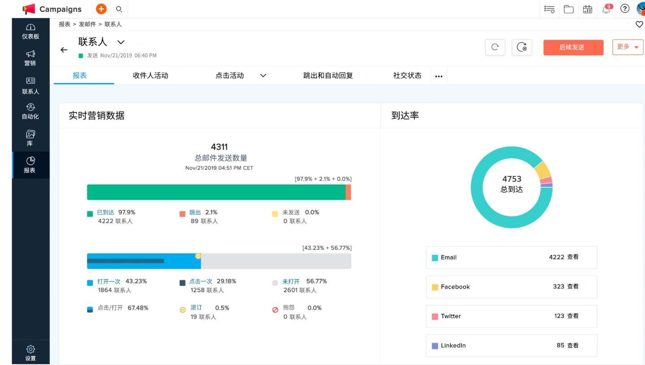Viewport: 645px width, 365px height.
Task: Click the yellow Facebook color swatch
Action: tap(435, 287)
